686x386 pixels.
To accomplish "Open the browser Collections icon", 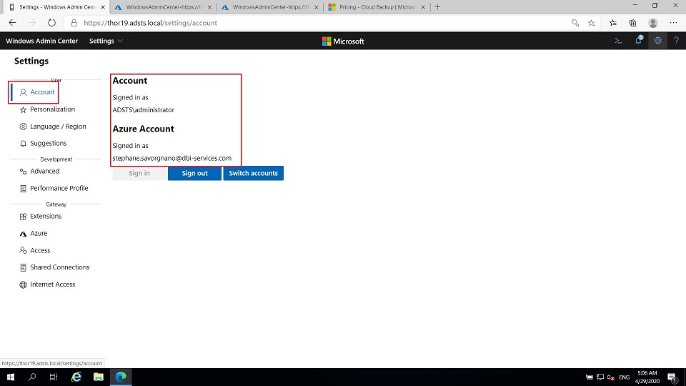I will point(632,23).
